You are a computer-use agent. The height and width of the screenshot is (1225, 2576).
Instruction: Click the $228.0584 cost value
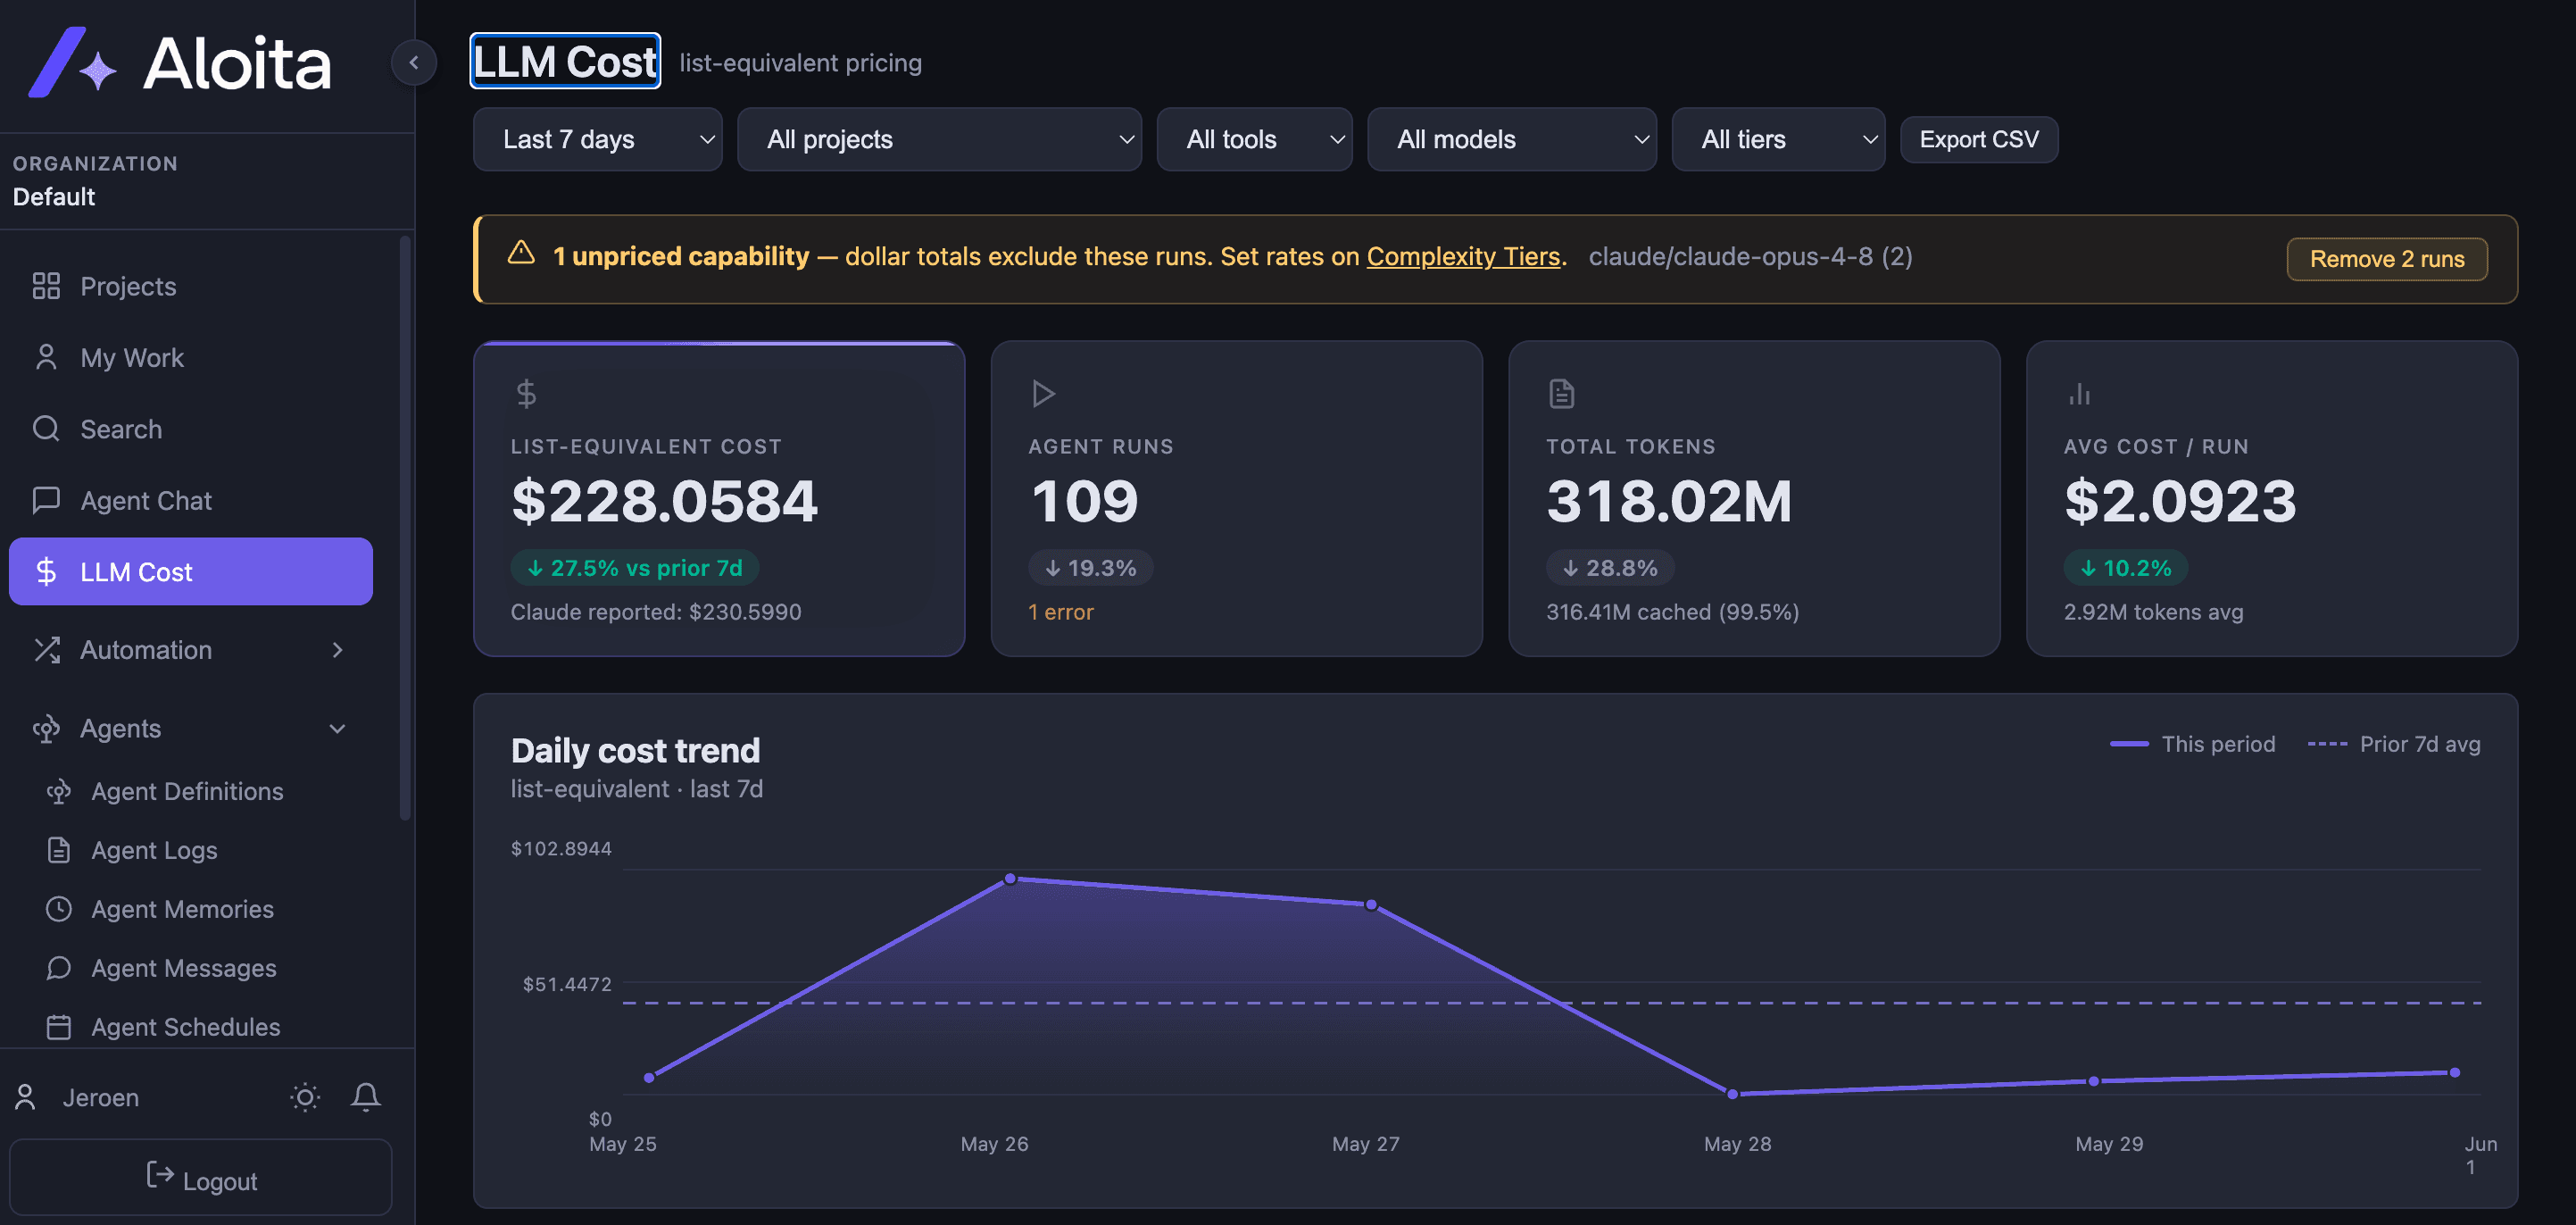coord(664,501)
